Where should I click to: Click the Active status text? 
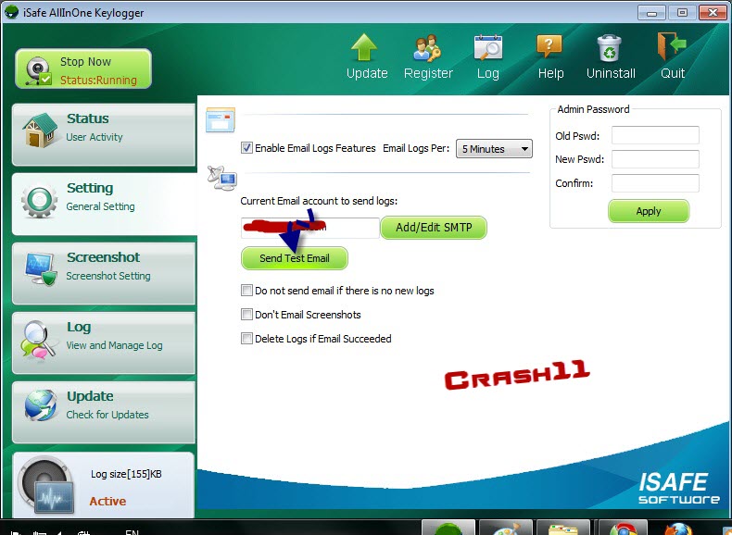107,502
